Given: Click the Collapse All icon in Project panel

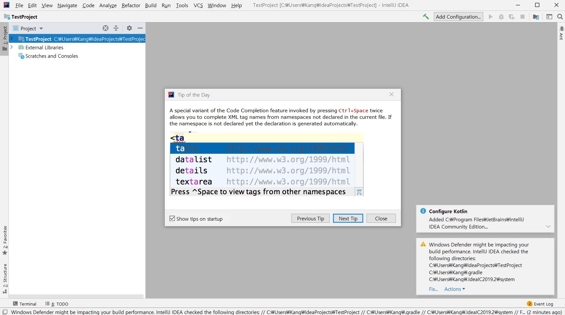Looking at the screenshot, I should coord(116,28).
